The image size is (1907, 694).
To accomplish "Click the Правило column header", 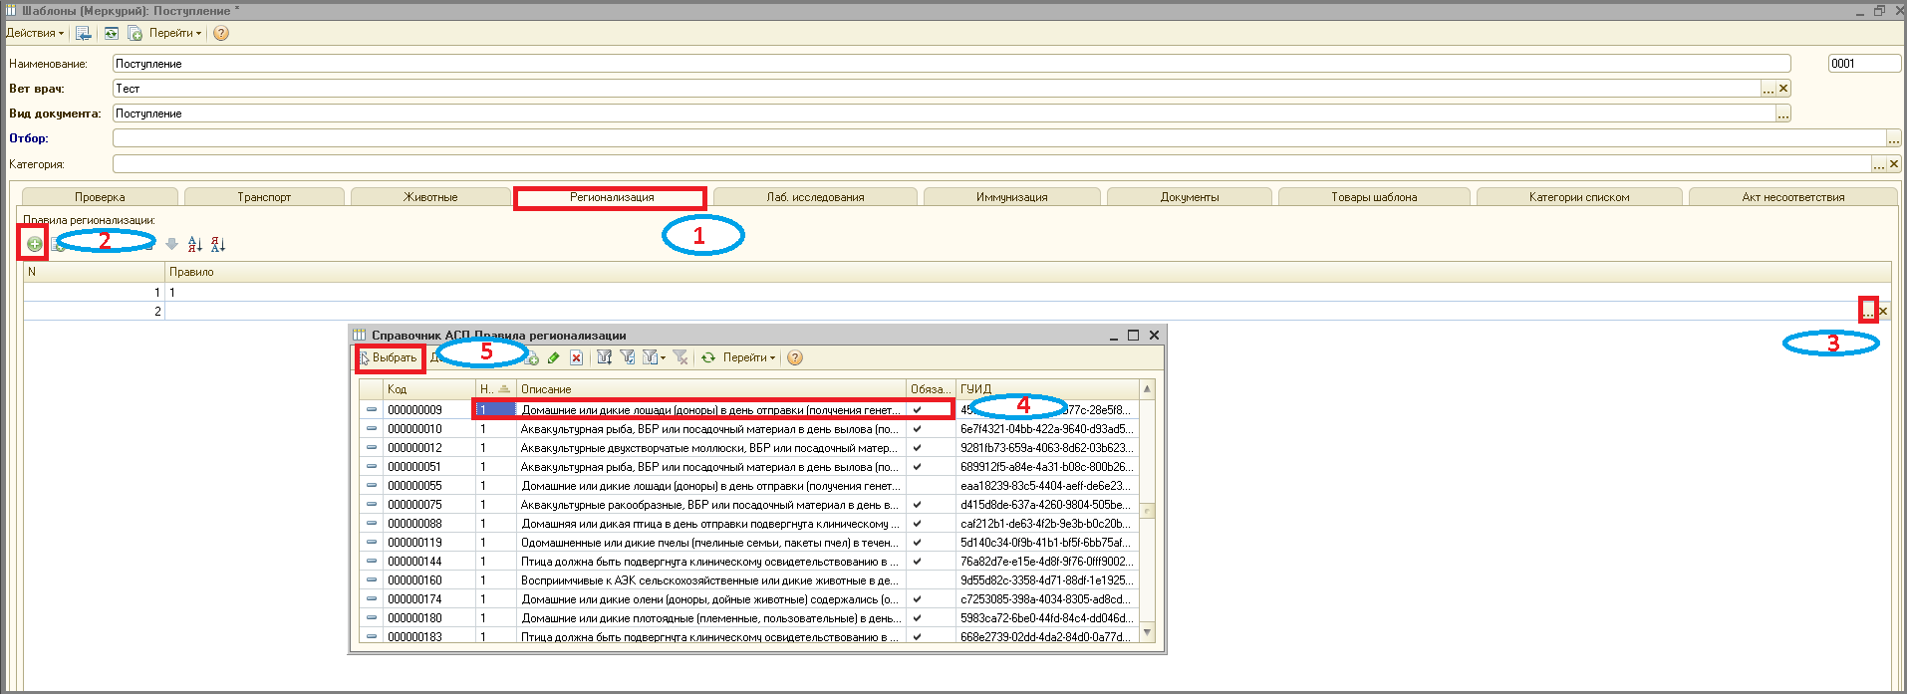I will 1027,272.
